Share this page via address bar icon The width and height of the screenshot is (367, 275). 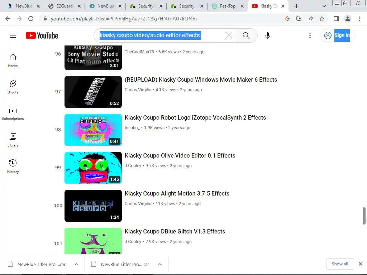310,19
